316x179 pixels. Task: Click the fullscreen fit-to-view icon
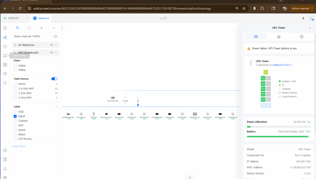pyautogui.click(x=29, y=28)
